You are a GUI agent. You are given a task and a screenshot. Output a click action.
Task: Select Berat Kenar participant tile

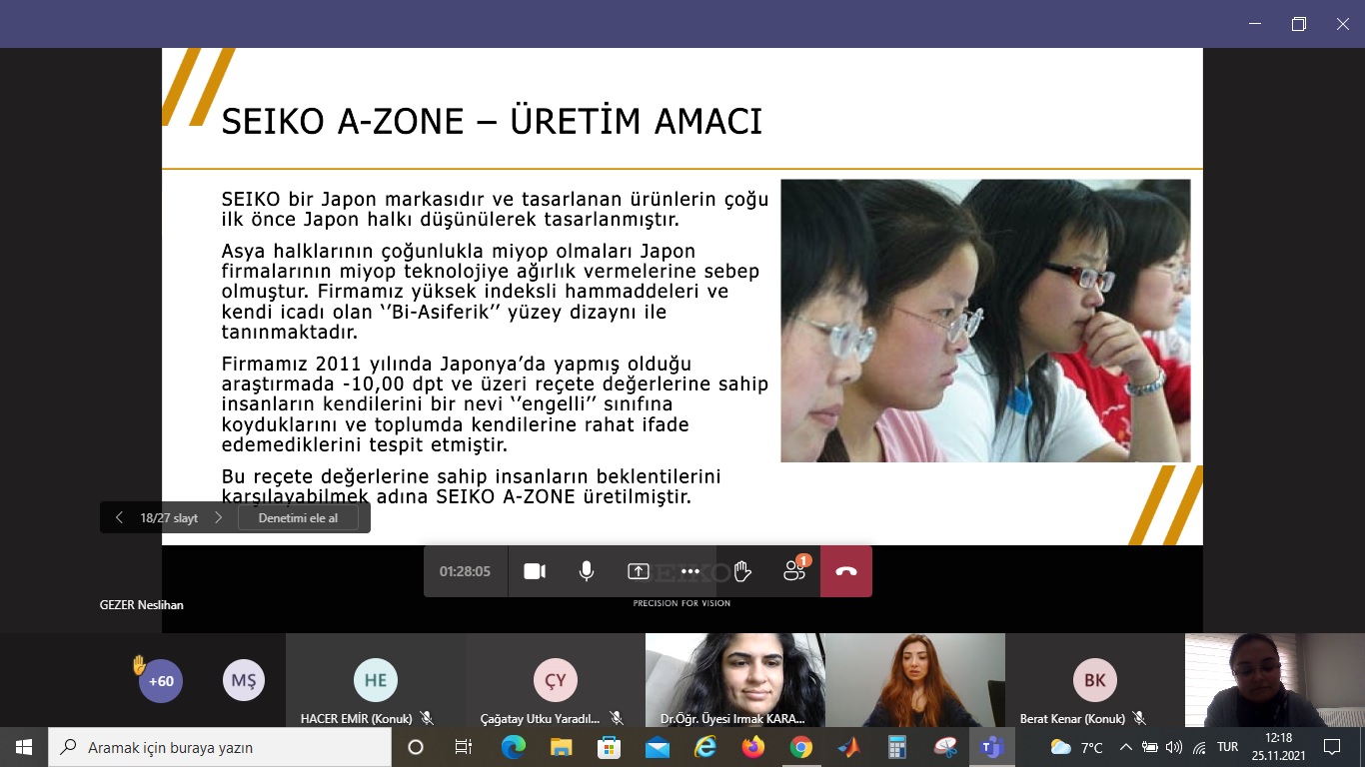[1094, 680]
